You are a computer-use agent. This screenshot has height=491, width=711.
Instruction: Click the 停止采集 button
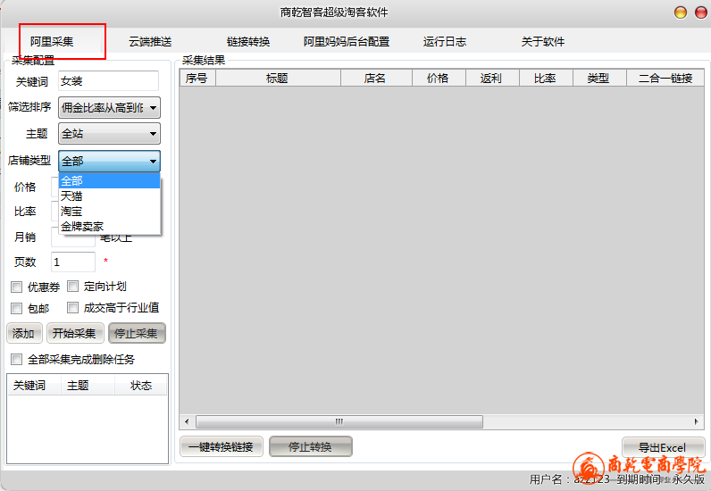137,333
